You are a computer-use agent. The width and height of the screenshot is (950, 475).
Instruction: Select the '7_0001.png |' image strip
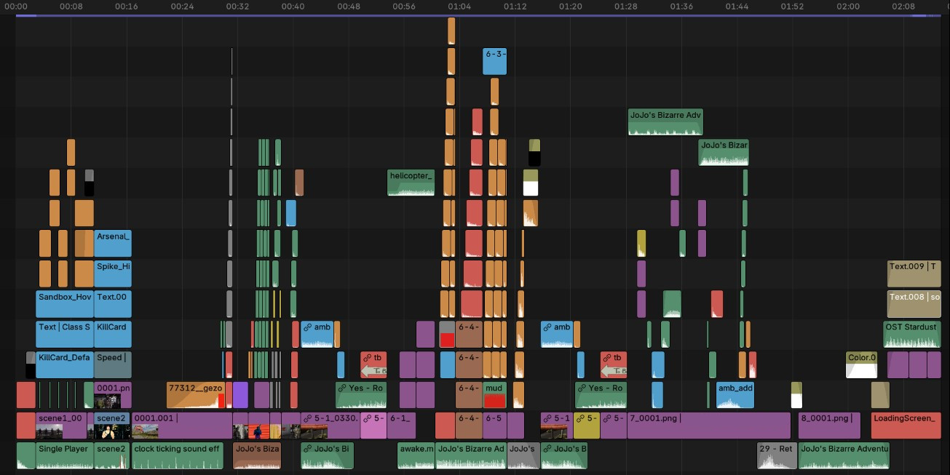[x=709, y=426]
